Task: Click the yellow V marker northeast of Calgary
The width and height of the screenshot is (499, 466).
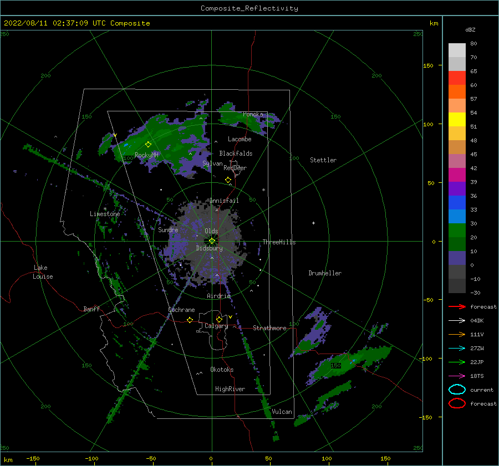Action: click(230, 317)
